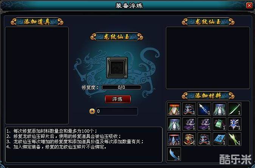The width and height of the screenshot is (255, 168).
Task: Click the 添加道具 header label
Action: (x=37, y=21)
